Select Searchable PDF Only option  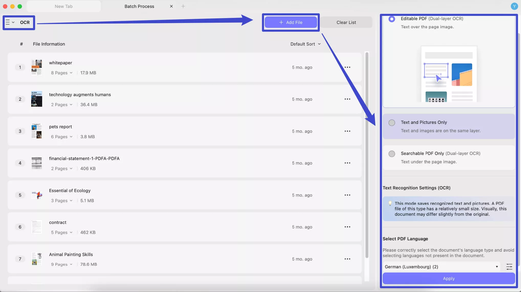pyautogui.click(x=392, y=154)
